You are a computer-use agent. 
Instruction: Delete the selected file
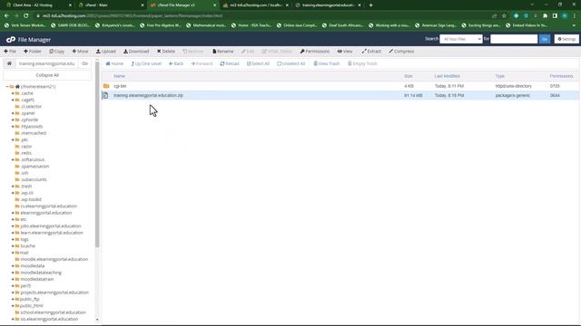(x=165, y=52)
